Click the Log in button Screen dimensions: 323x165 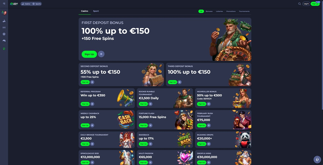click(x=306, y=4)
